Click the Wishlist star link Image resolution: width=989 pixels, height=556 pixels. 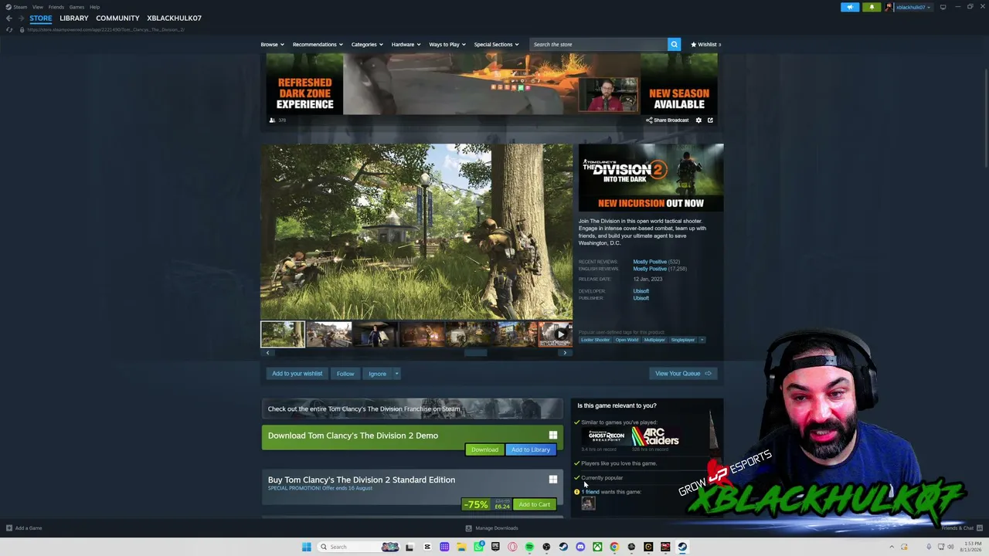pos(705,44)
